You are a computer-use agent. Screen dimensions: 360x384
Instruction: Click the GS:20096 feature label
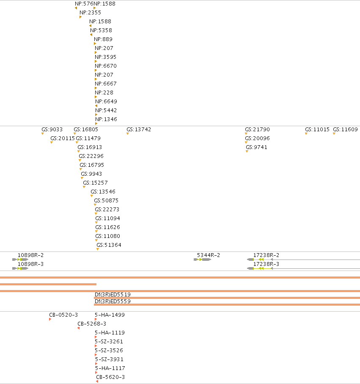click(x=257, y=138)
